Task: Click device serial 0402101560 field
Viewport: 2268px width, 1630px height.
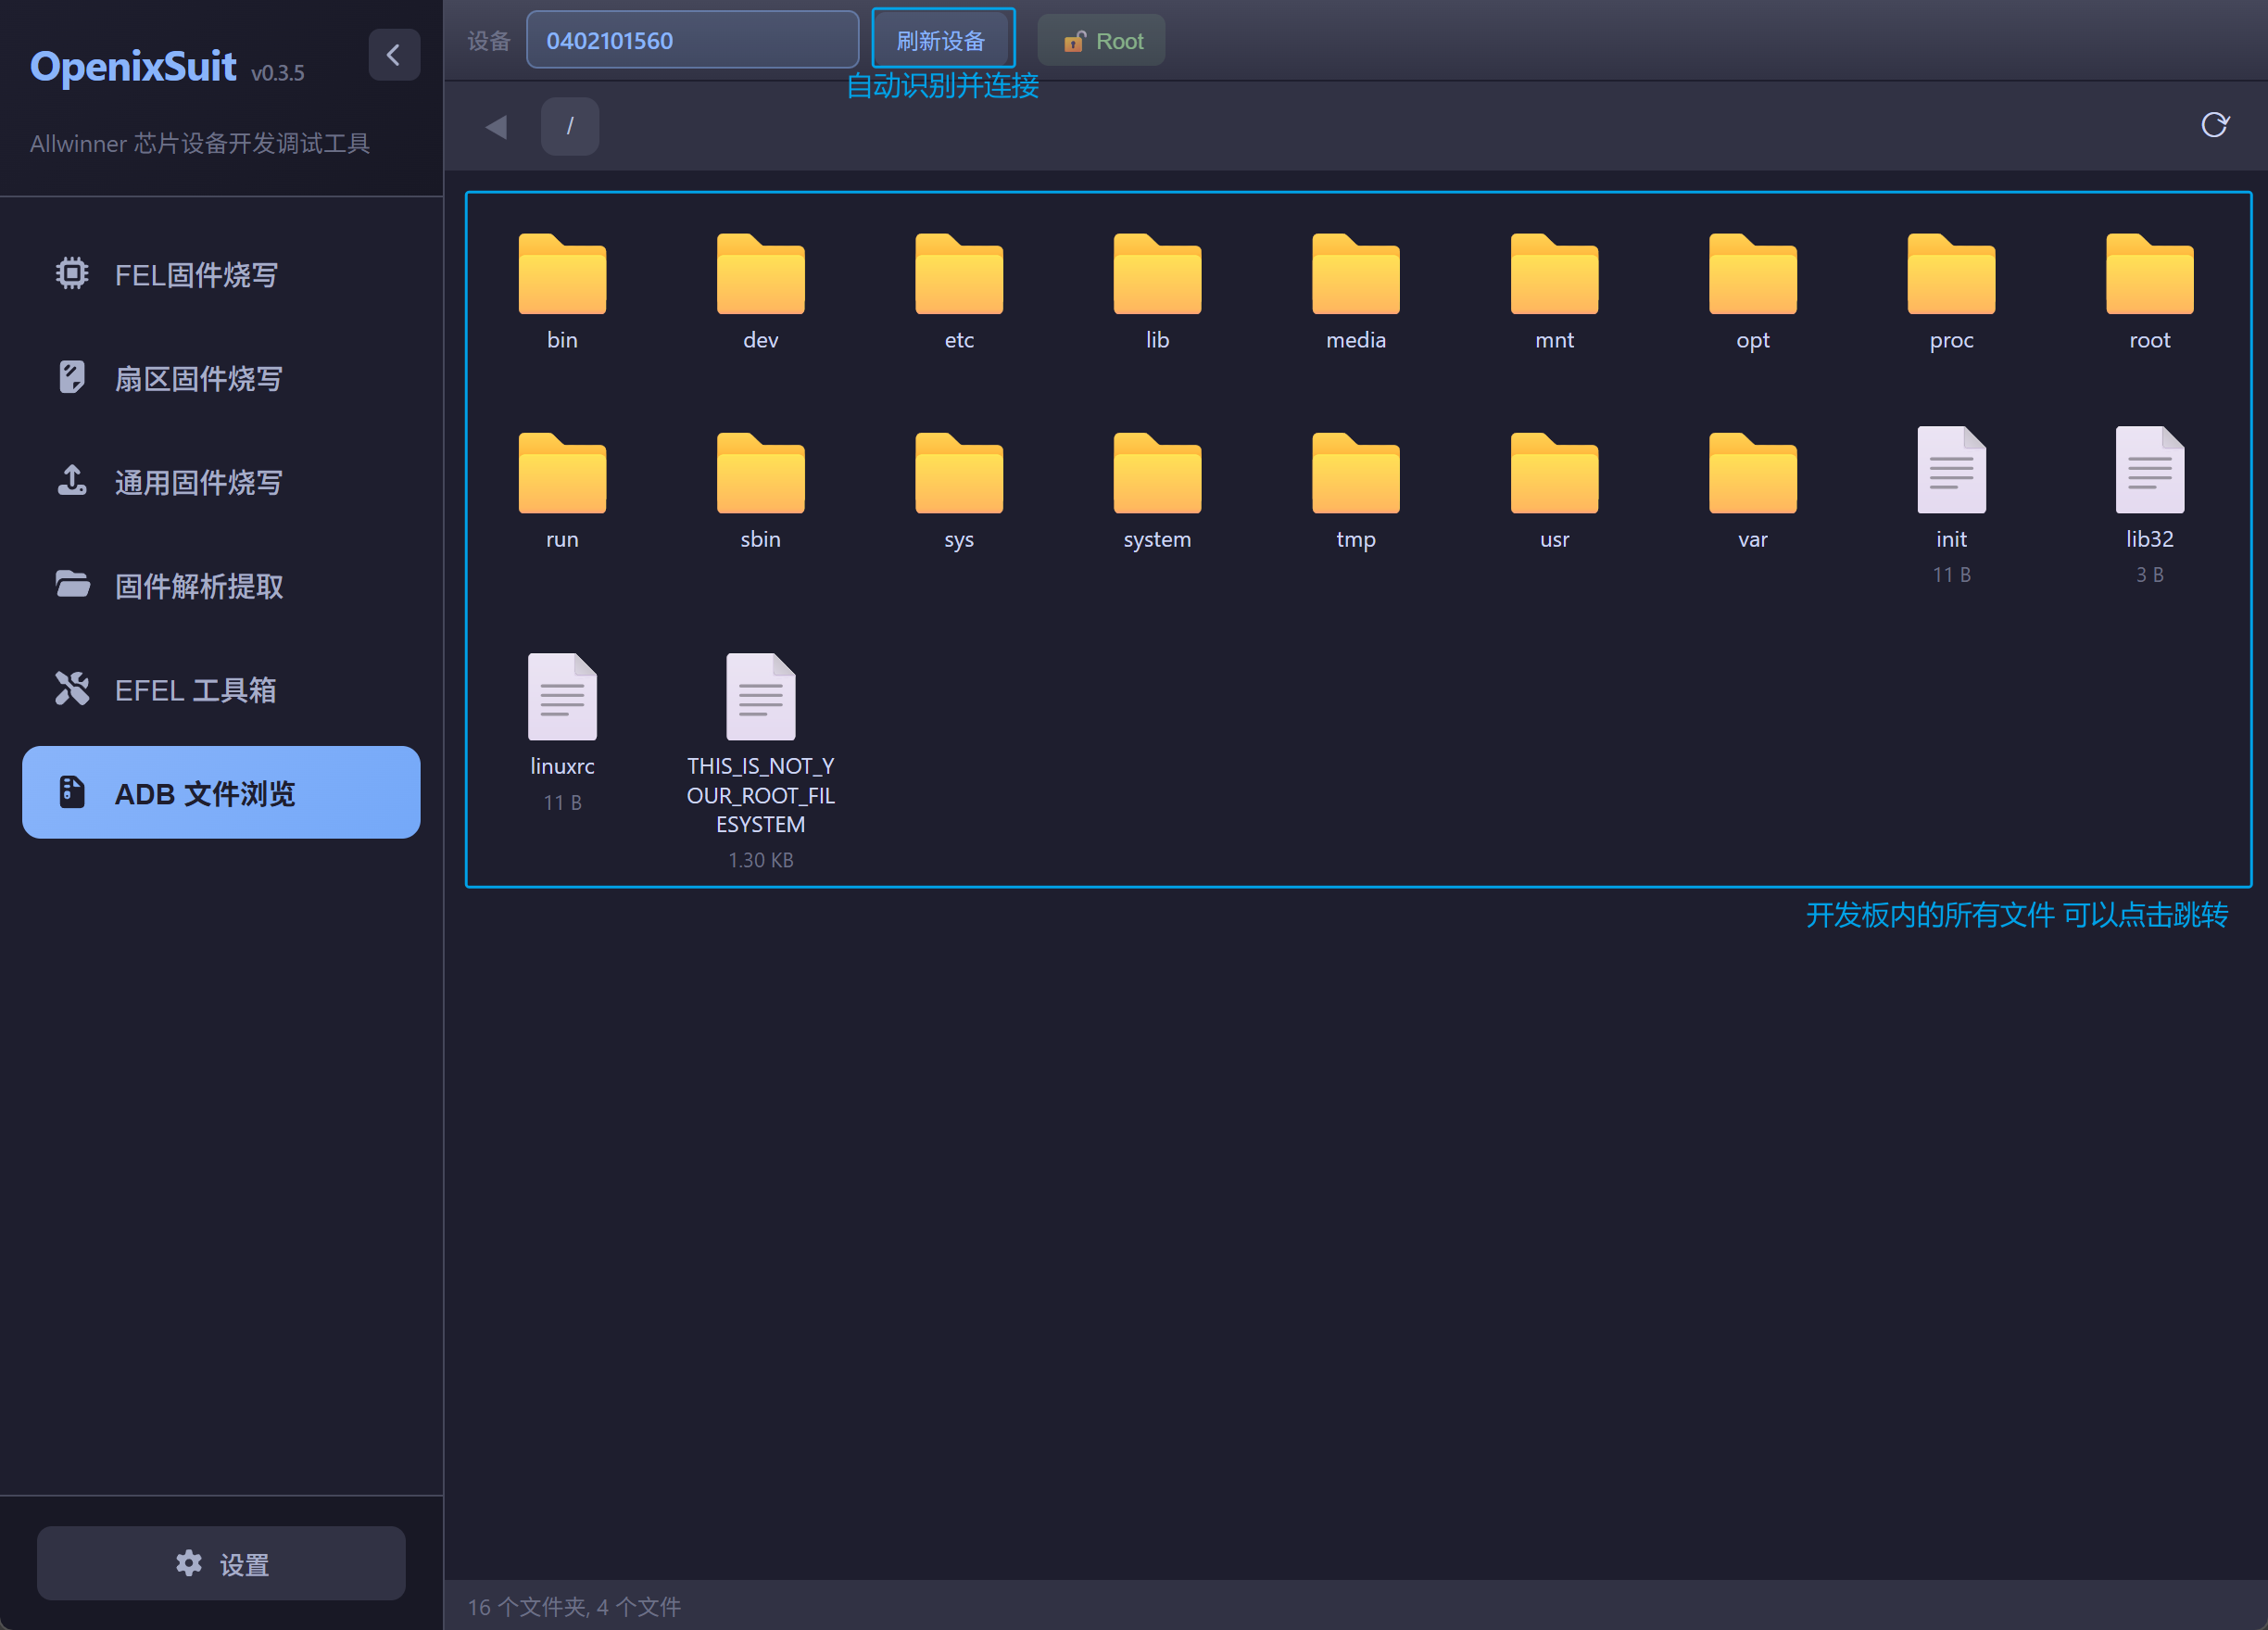Action: coord(692,40)
